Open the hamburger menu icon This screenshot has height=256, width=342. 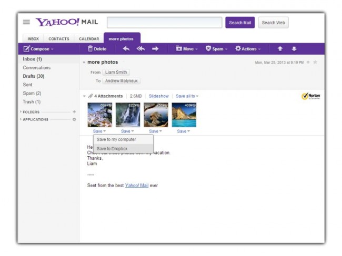click(x=26, y=22)
